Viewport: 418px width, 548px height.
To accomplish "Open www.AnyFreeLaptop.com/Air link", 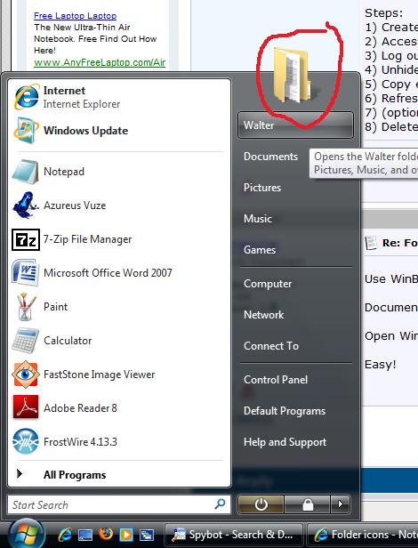I will pyautogui.click(x=100, y=62).
